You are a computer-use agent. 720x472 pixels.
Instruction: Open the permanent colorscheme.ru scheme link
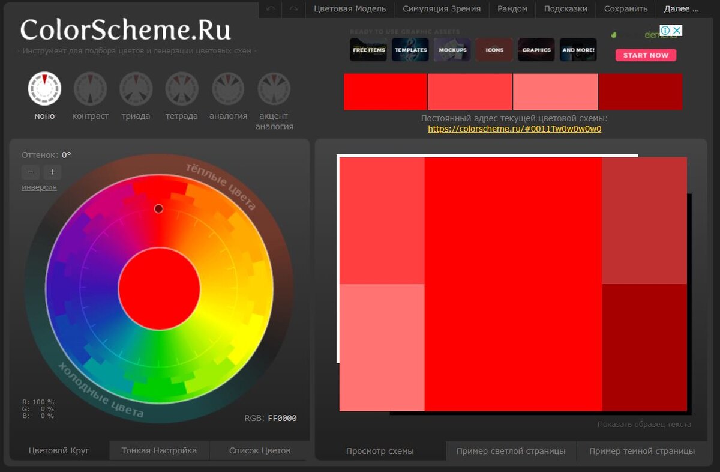515,129
